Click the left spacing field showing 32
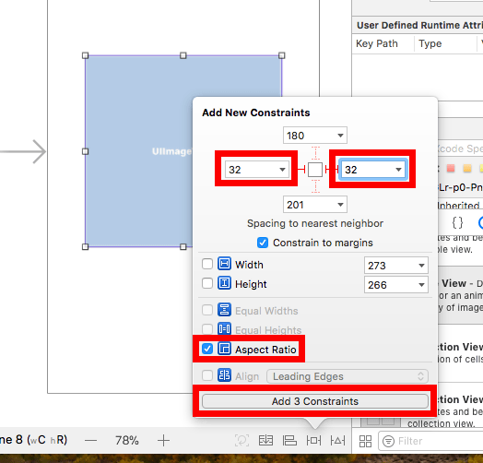Image resolution: width=483 pixels, height=463 pixels. 257,169
